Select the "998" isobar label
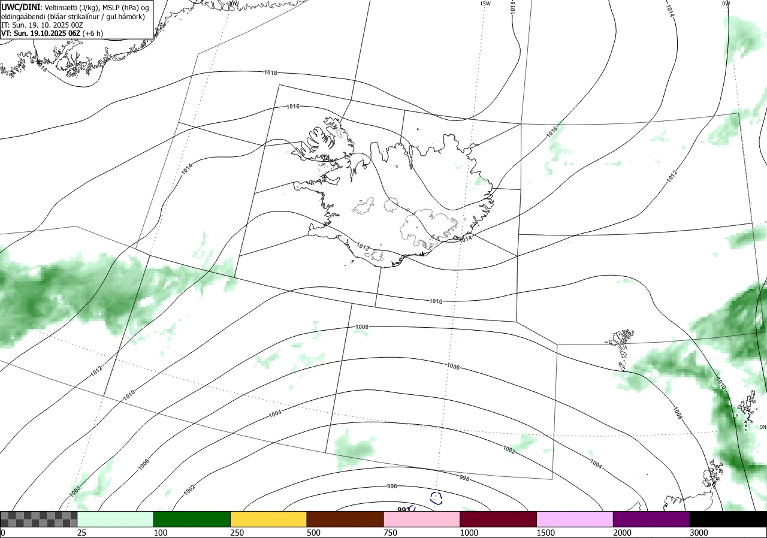This screenshot has width=767, height=538. 464,478
